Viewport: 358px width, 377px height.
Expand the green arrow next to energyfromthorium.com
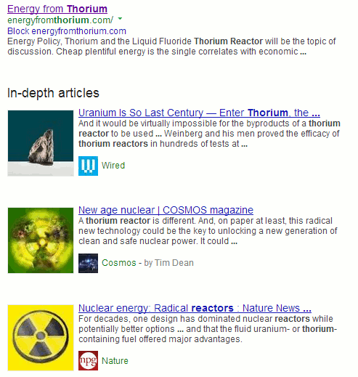120,18
